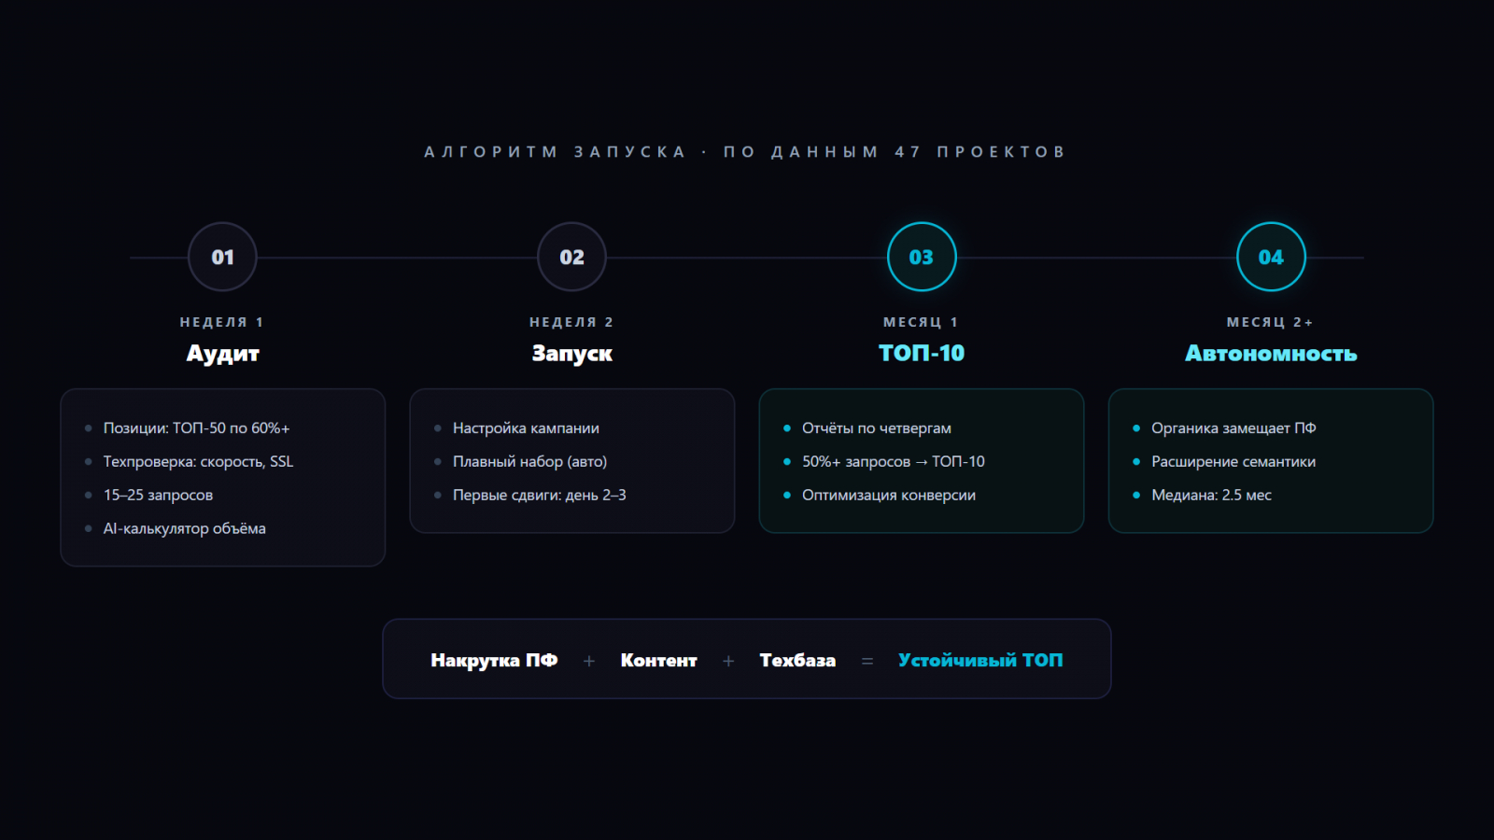Click the "Автономность" stage heading
The image size is (1494, 840).
tap(1271, 354)
